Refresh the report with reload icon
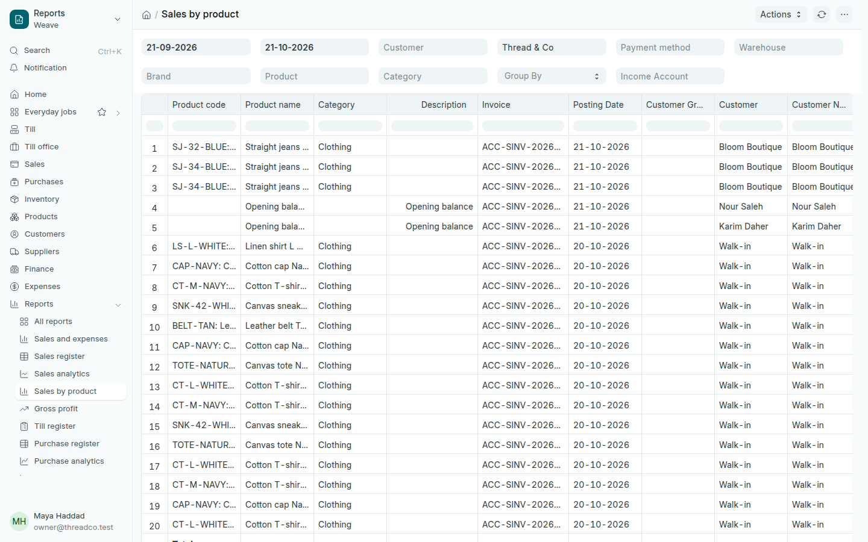868x542 pixels. [822, 14]
